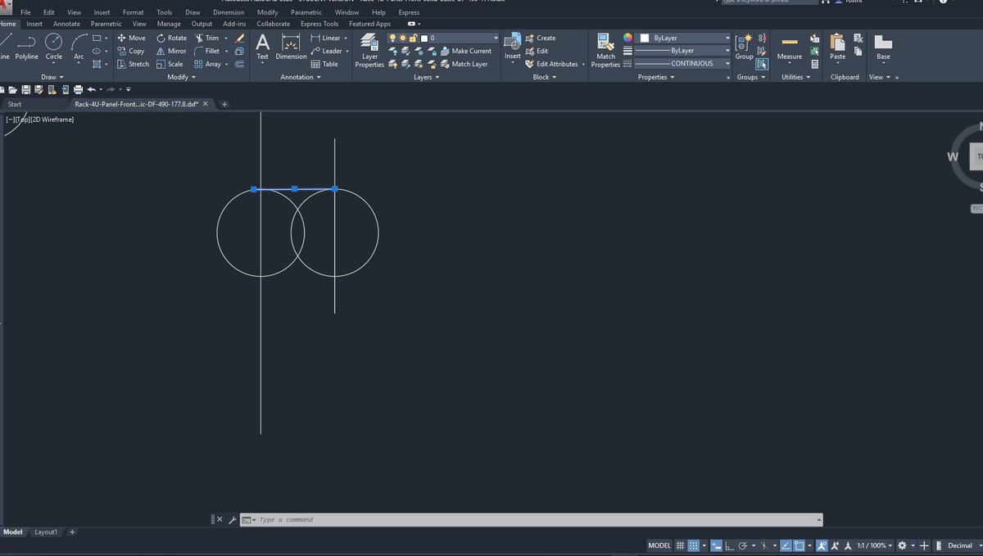Toggle annotation objects visibility in status bar
Image resolution: width=983 pixels, height=556 pixels.
[x=822, y=545]
